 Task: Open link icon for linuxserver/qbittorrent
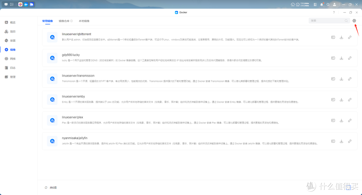tap(350, 38)
